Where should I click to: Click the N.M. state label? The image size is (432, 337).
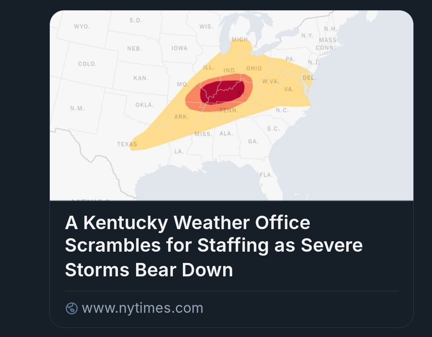tap(77, 108)
